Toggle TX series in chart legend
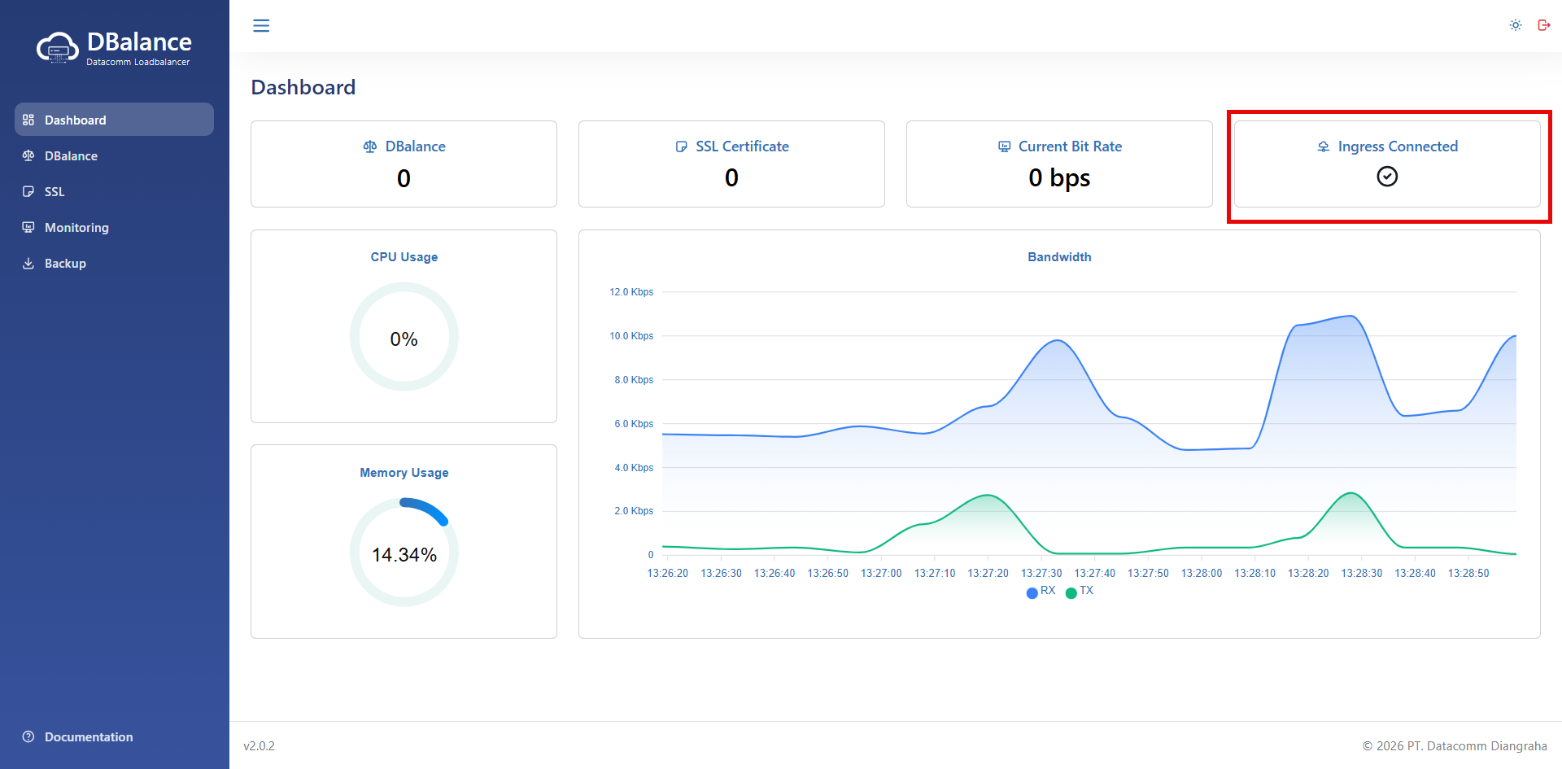The image size is (1562, 769). (x=1080, y=592)
